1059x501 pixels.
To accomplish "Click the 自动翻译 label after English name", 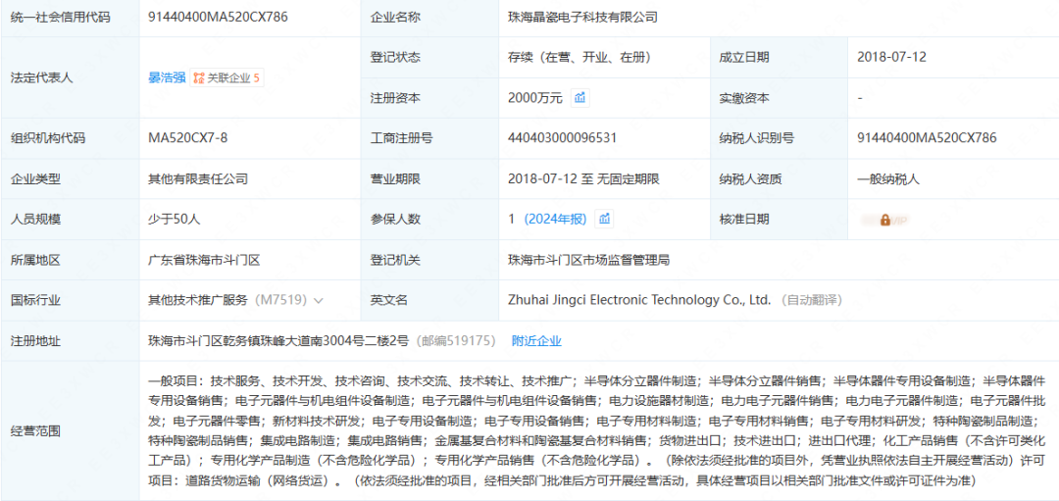I will coord(813,300).
